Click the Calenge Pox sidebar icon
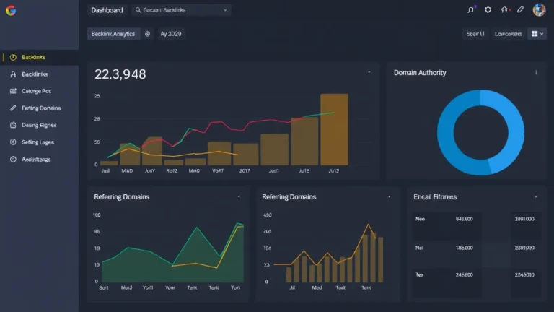This screenshot has width=554, height=312. tap(13, 92)
